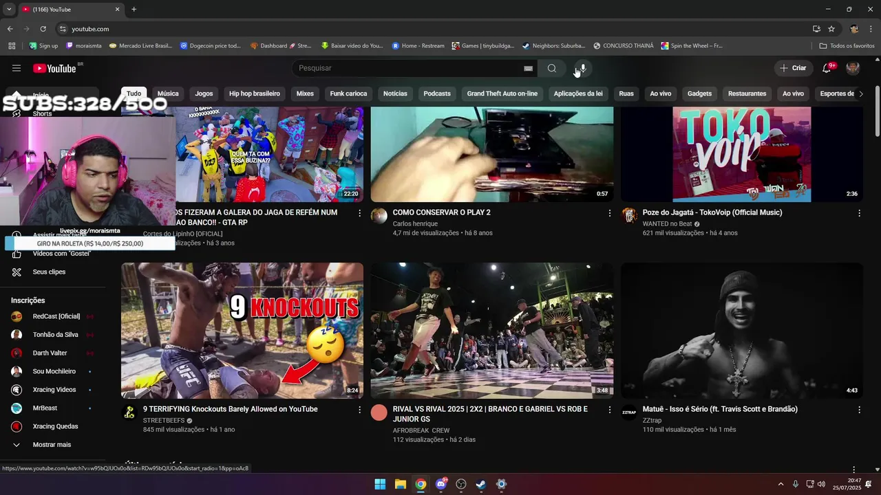This screenshot has width=881, height=495.
Task: Open STREETBEEFS channel avatar
Action: pos(129,412)
